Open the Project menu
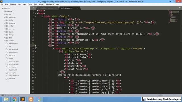The height and width of the screenshot is (102, 182). (42, 5)
